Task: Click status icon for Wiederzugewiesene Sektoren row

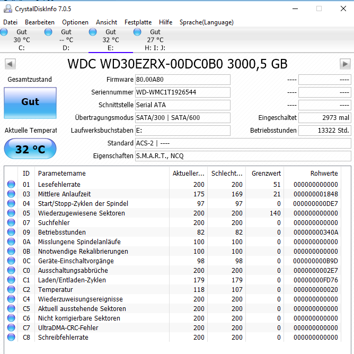Action: [x=11, y=213]
